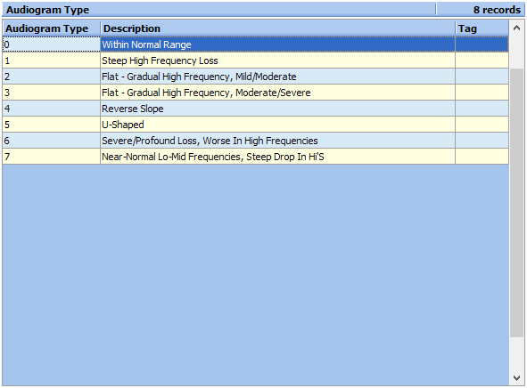The width and height of the screenshot is (527, 388).
Task: Click the scroll up arrow
Action: [x=517, y=28]
